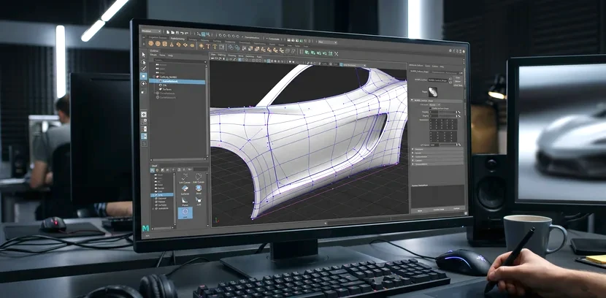
Task: Open the viewport View menu
Action: coord(213,55)
